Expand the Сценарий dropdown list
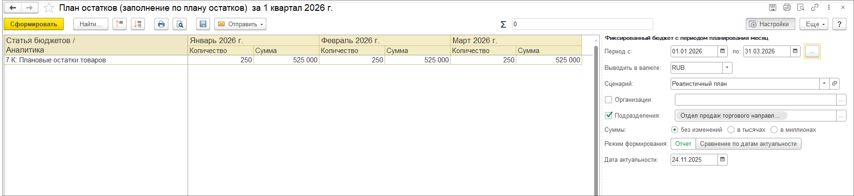 point(824,83)
